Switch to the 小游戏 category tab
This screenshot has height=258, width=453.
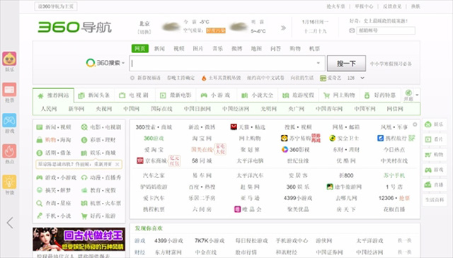pyautogui.click(x=217, y=95)
